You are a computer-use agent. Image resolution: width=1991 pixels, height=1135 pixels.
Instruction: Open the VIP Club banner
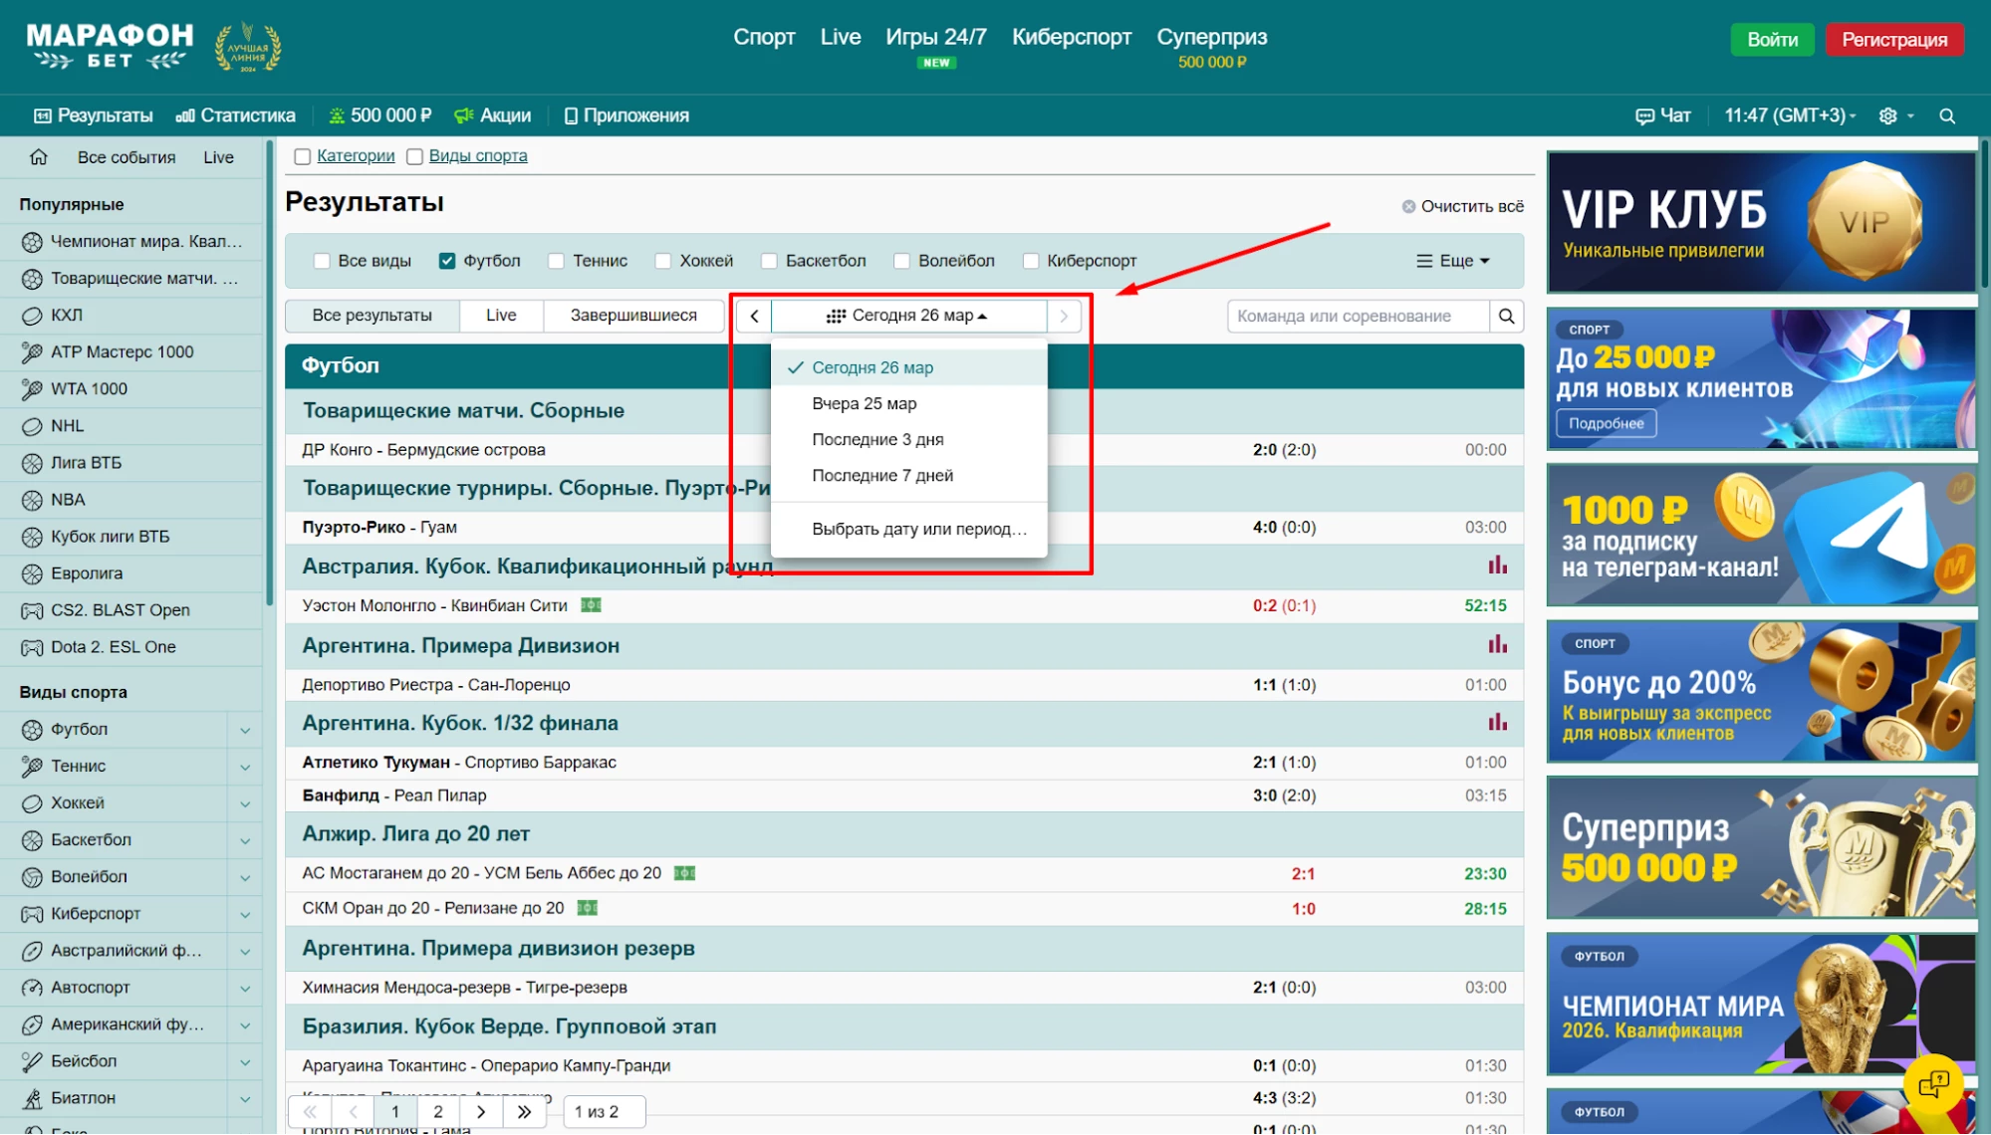(1760, 222)
